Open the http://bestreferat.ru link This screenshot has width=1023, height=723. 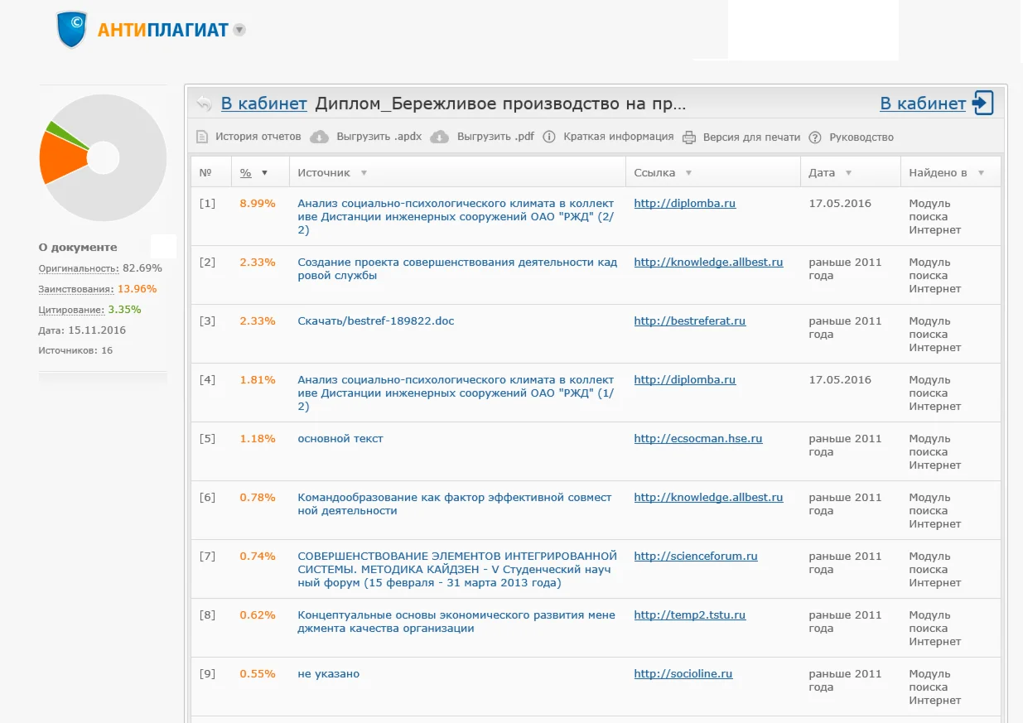689,321
